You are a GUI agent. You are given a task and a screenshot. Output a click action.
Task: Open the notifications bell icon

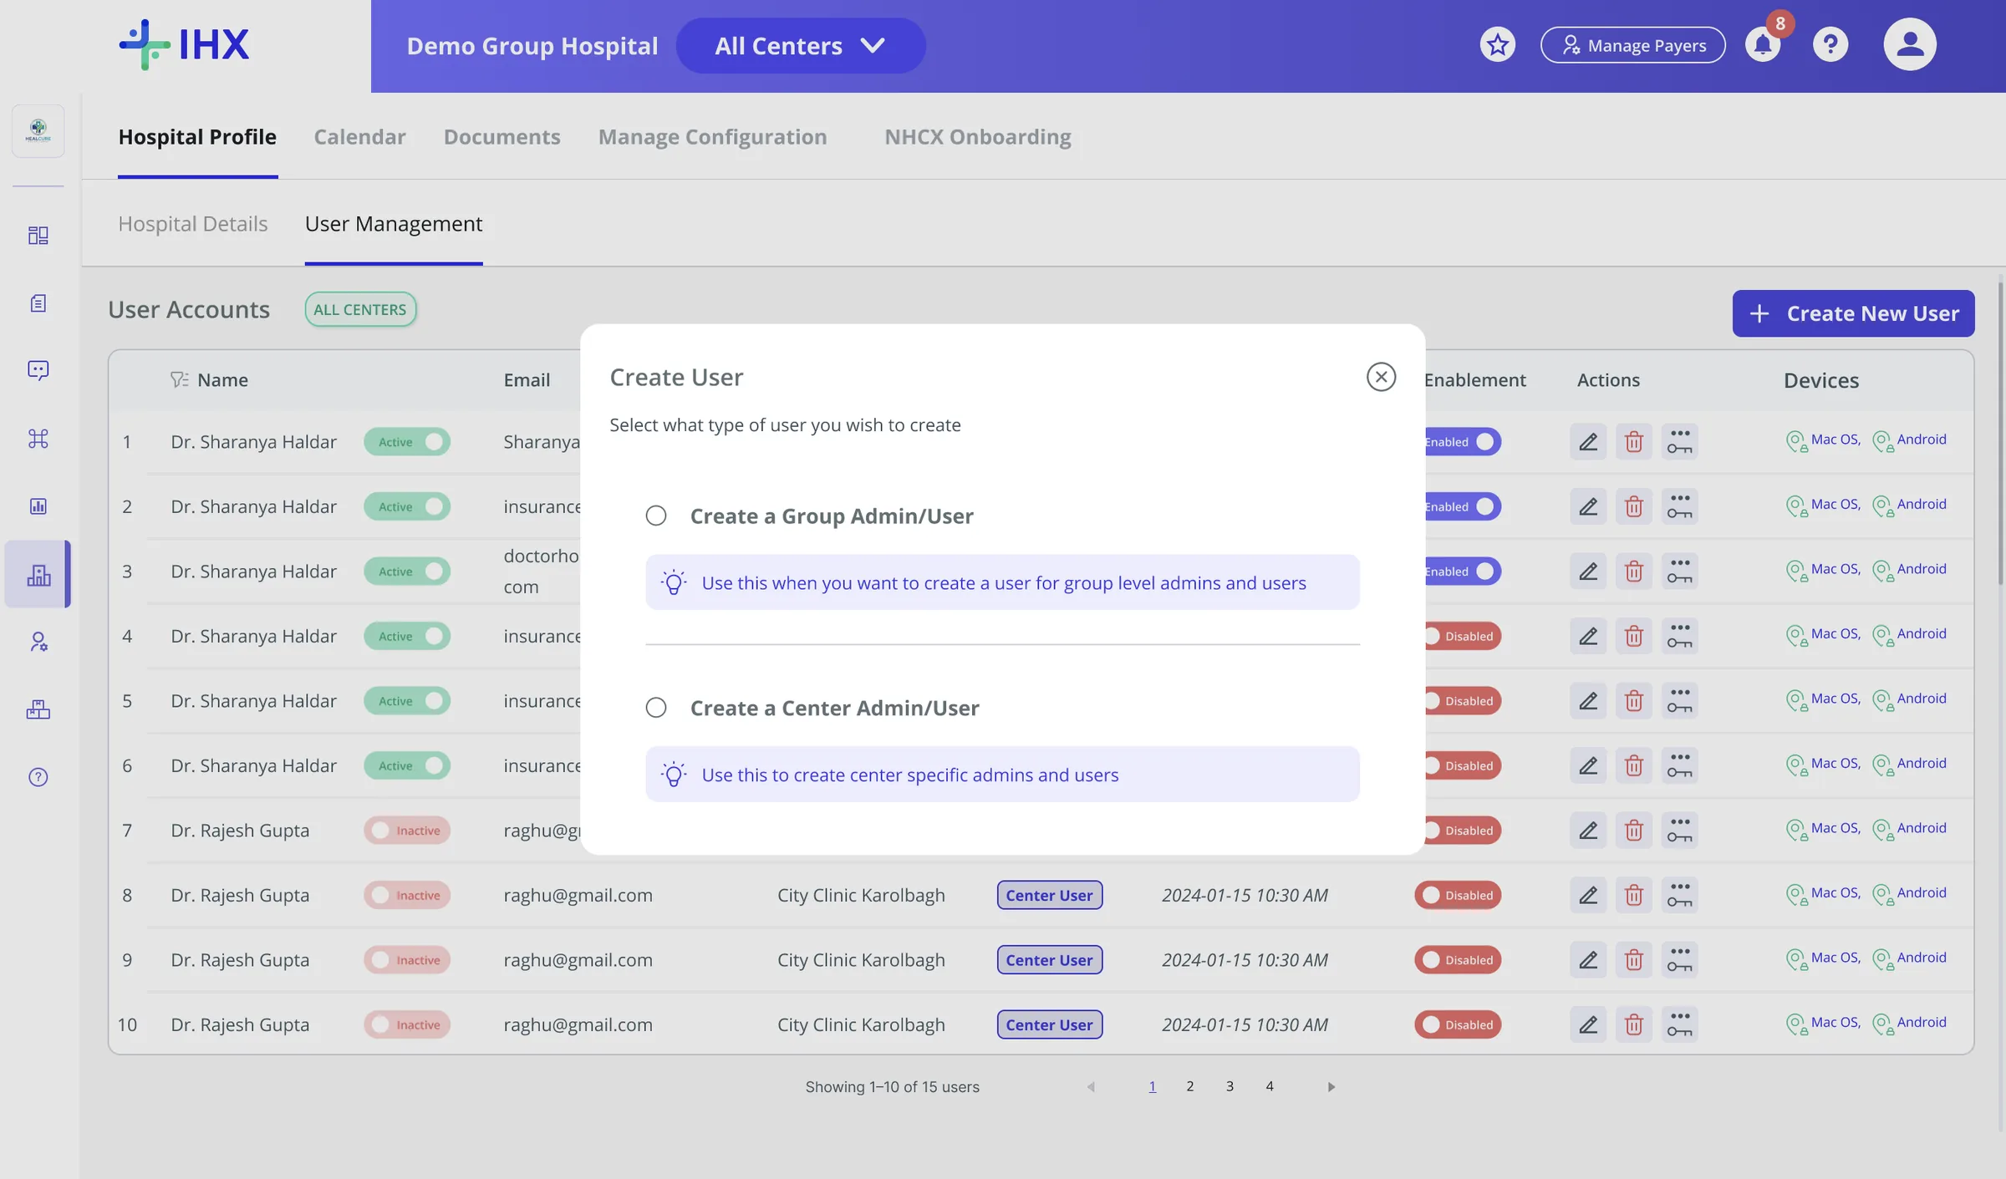click(x=1763, y=44)
